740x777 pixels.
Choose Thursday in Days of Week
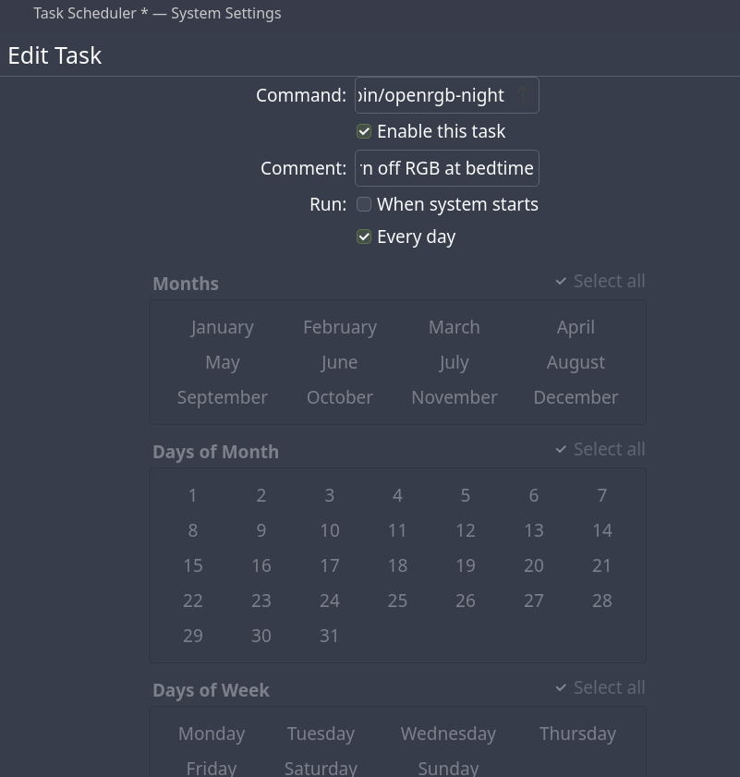click(577, 734)
